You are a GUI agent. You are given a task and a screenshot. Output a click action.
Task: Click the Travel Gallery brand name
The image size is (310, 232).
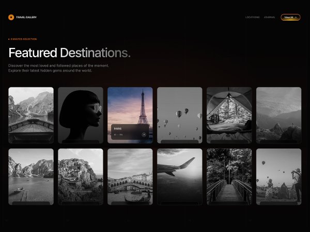coord(26,18)
